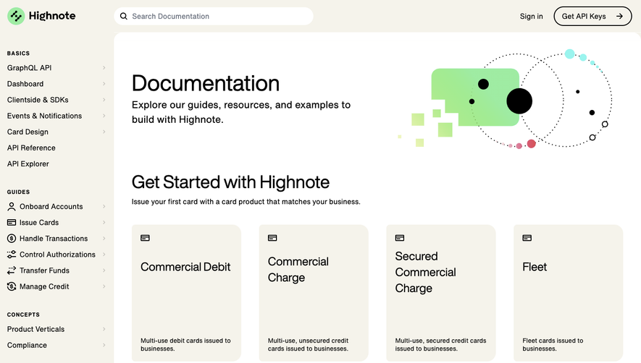Click the Highnote logo icon
Image resolution: width=641 pixels, height=363 pixels.
point(16,16)
